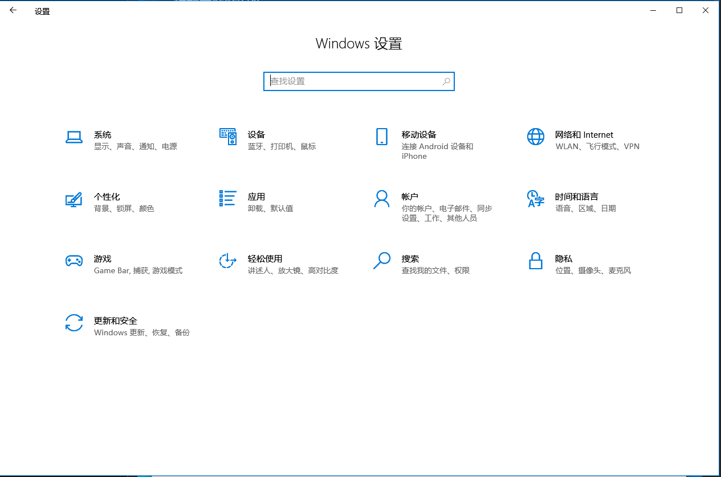
Task: Click text 卸载、默认值
Action: point(271,209)
